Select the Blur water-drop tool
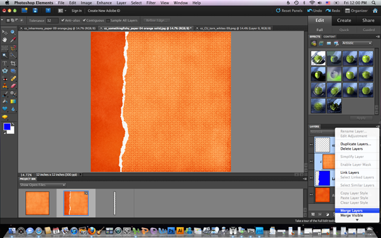Image resolution: width=381 pixels, height=238 pixels. coord(13,109)
